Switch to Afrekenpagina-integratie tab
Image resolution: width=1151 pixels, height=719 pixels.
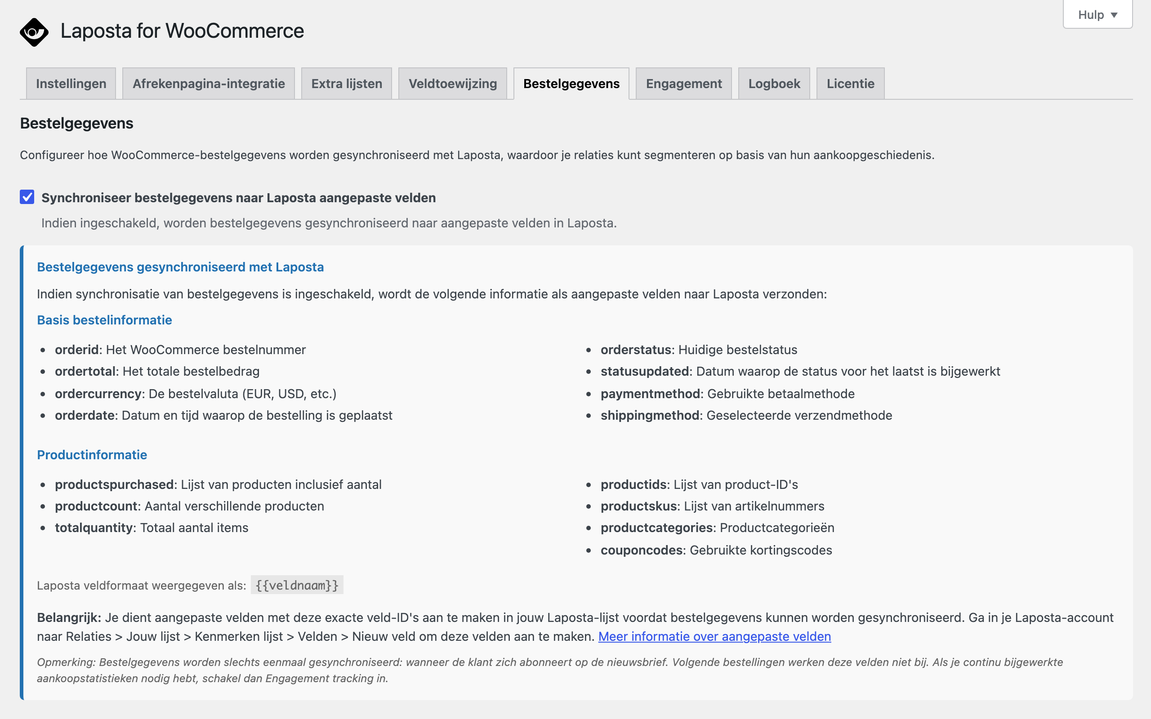coord(209,84)
